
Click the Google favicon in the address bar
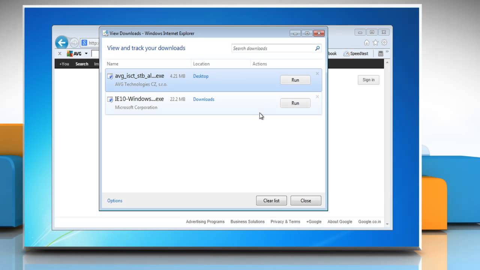pos(84,43)
